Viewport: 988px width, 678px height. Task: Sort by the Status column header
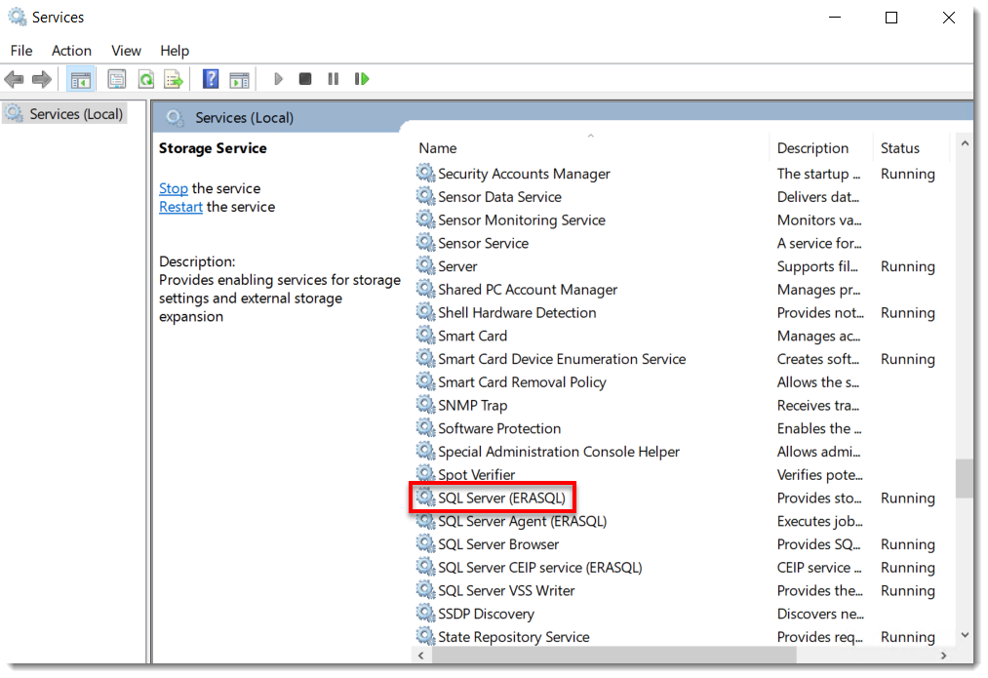point(900,148)
